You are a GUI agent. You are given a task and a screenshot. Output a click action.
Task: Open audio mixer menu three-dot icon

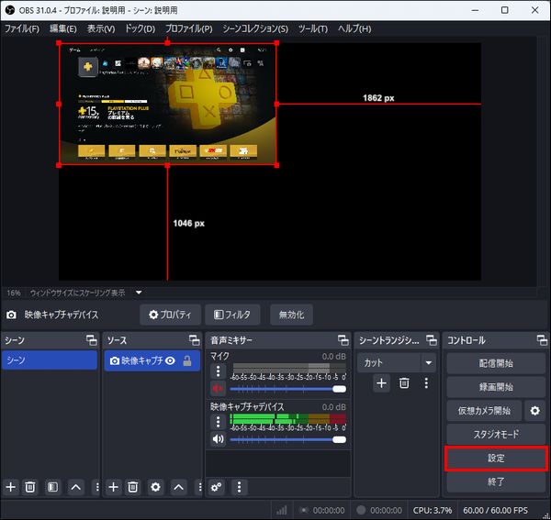pyautogui.click(x=239, y=487)
